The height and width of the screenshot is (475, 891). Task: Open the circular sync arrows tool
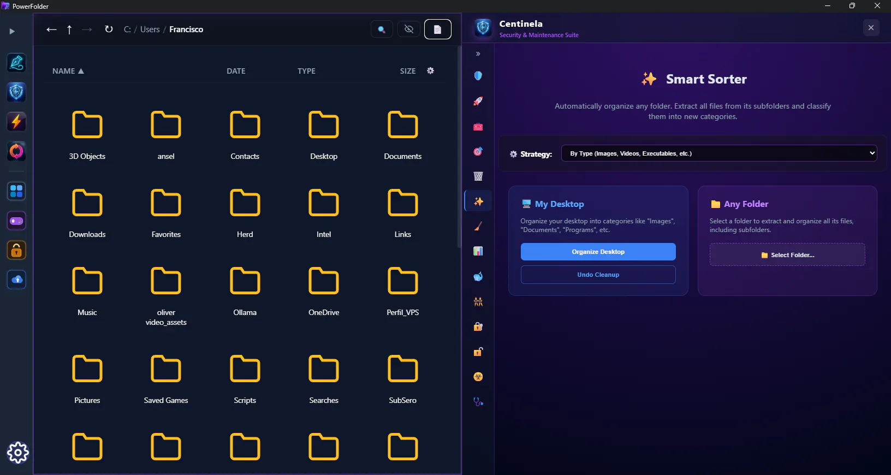(16, 151)
